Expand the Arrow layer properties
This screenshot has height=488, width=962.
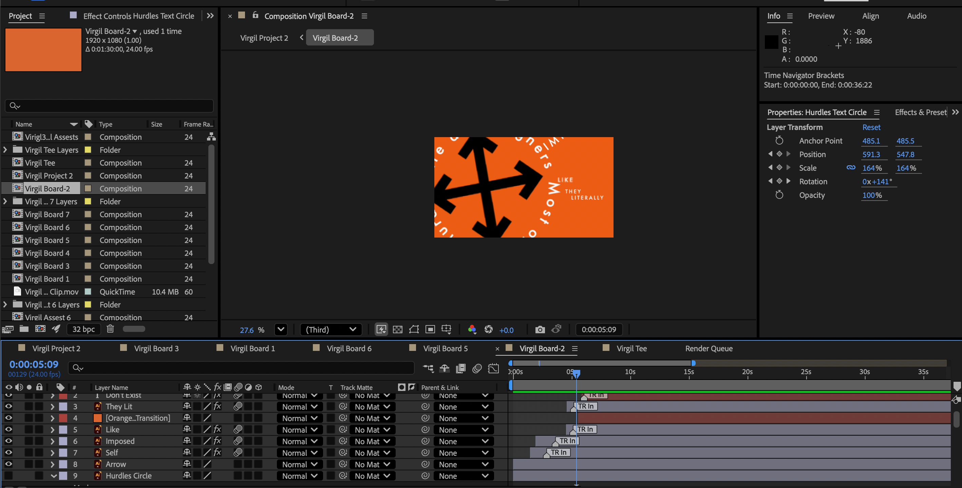coord(52,464)
